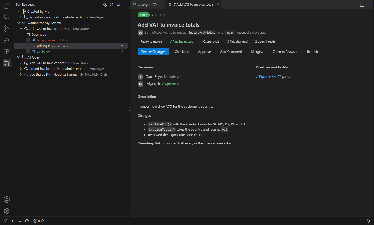
Task: Click the Review Changes button
Action: click(153, 52)
